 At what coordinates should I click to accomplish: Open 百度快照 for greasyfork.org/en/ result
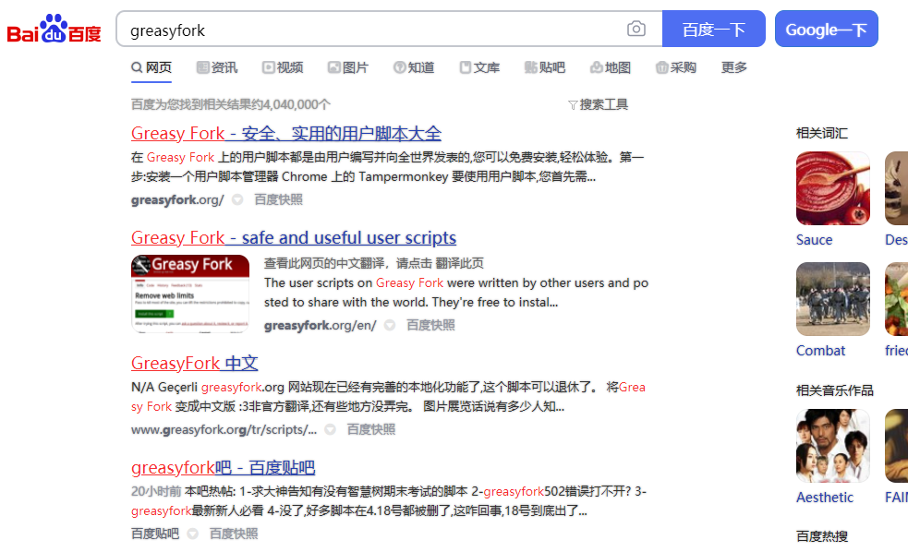(430, 325)
